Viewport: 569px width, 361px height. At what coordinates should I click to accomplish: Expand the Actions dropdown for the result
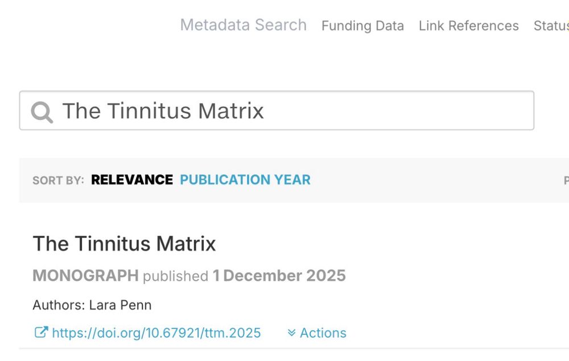tap(317, 333)
